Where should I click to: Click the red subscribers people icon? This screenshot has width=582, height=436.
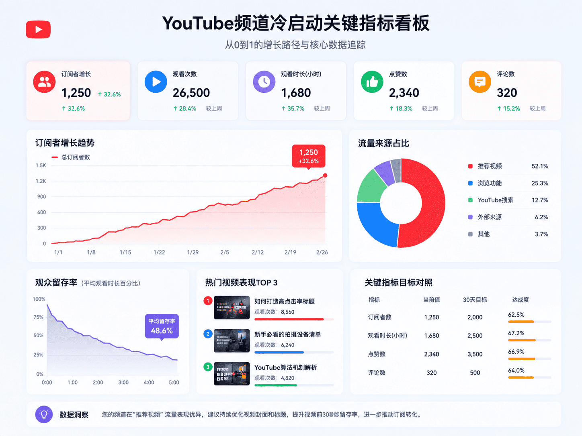44,81
